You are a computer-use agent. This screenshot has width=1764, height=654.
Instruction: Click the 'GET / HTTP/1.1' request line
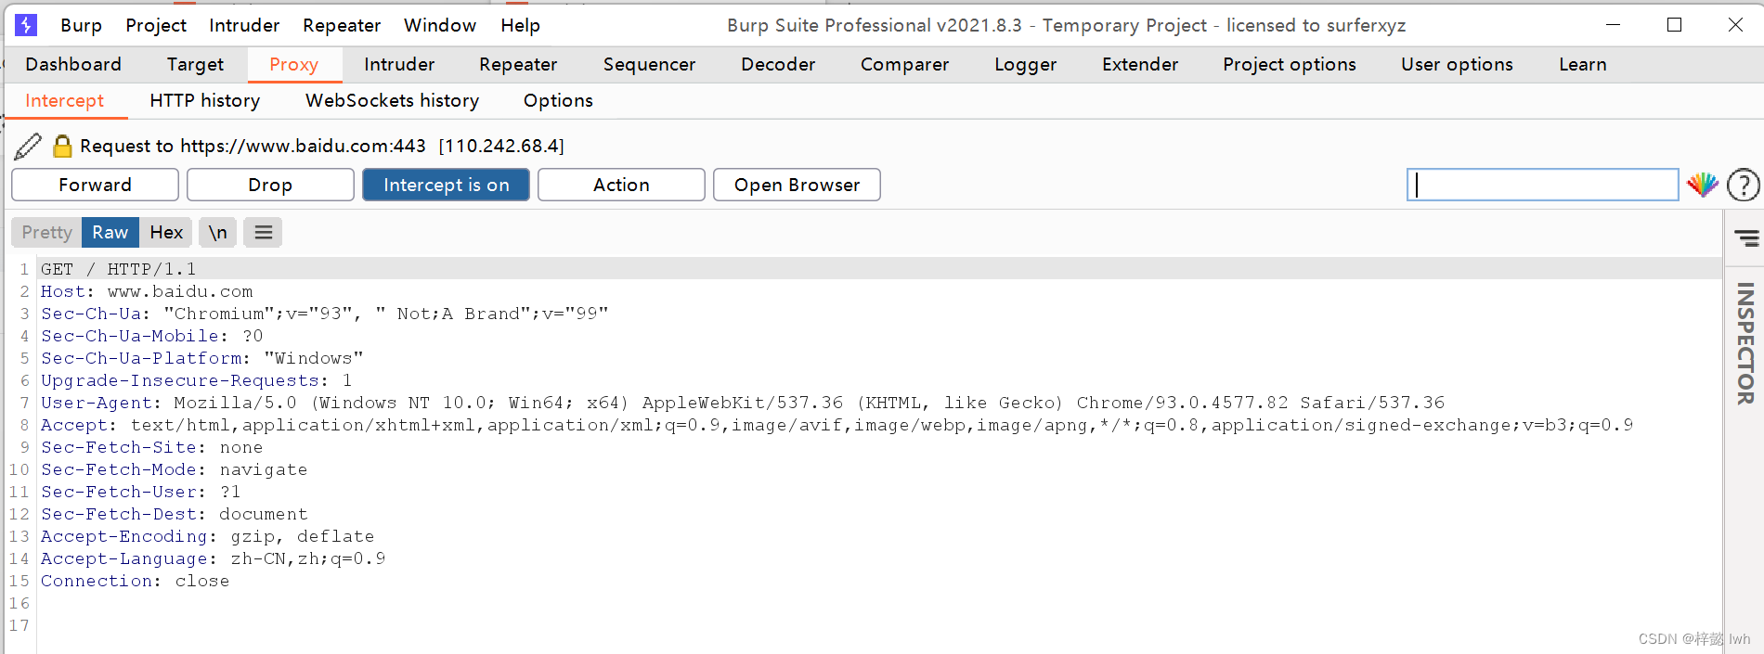point(119,269)
